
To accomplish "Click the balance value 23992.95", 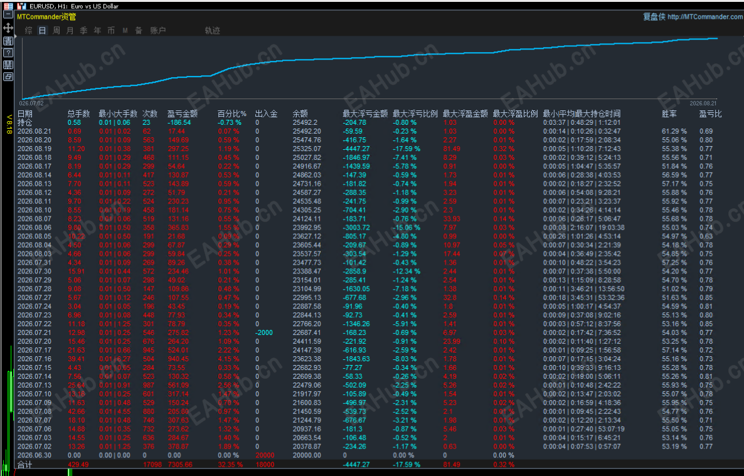I will coord(307,227).
